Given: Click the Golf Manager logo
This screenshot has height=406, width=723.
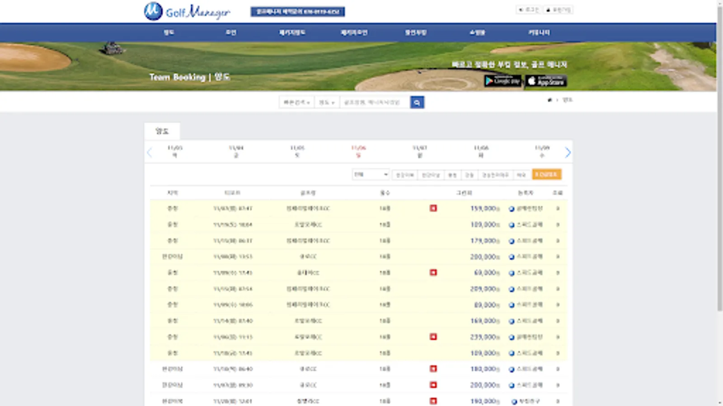Looking at the screenshot, I should (x=187, y=11).
